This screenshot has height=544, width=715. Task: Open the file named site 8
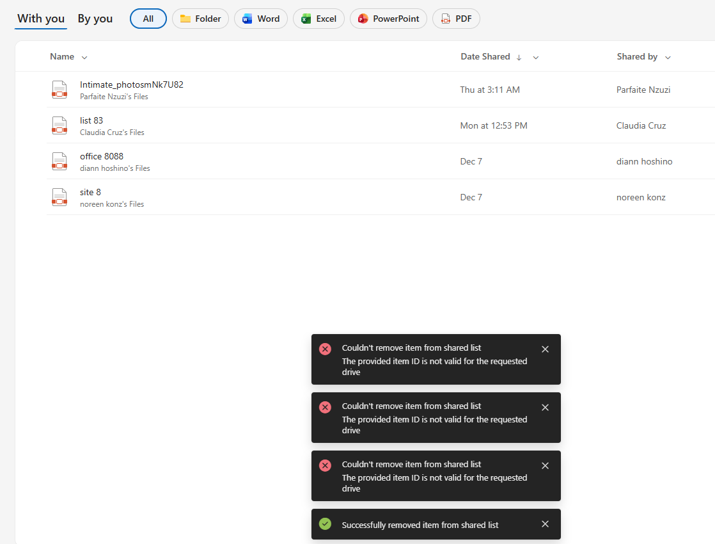coord(90,192)
